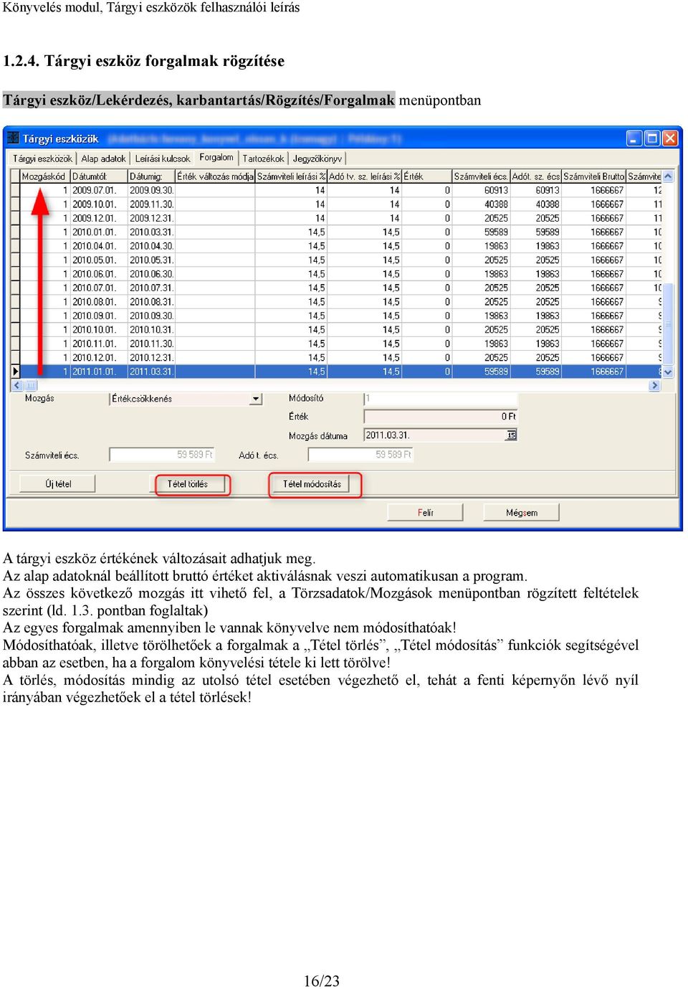Click the horizontal scrollbar left arrow
The width and height of the screenshot is (688, 989).
(x=17, y=385)
